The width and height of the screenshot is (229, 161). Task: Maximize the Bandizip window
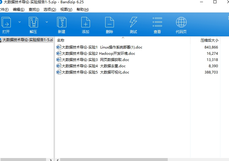215,2
